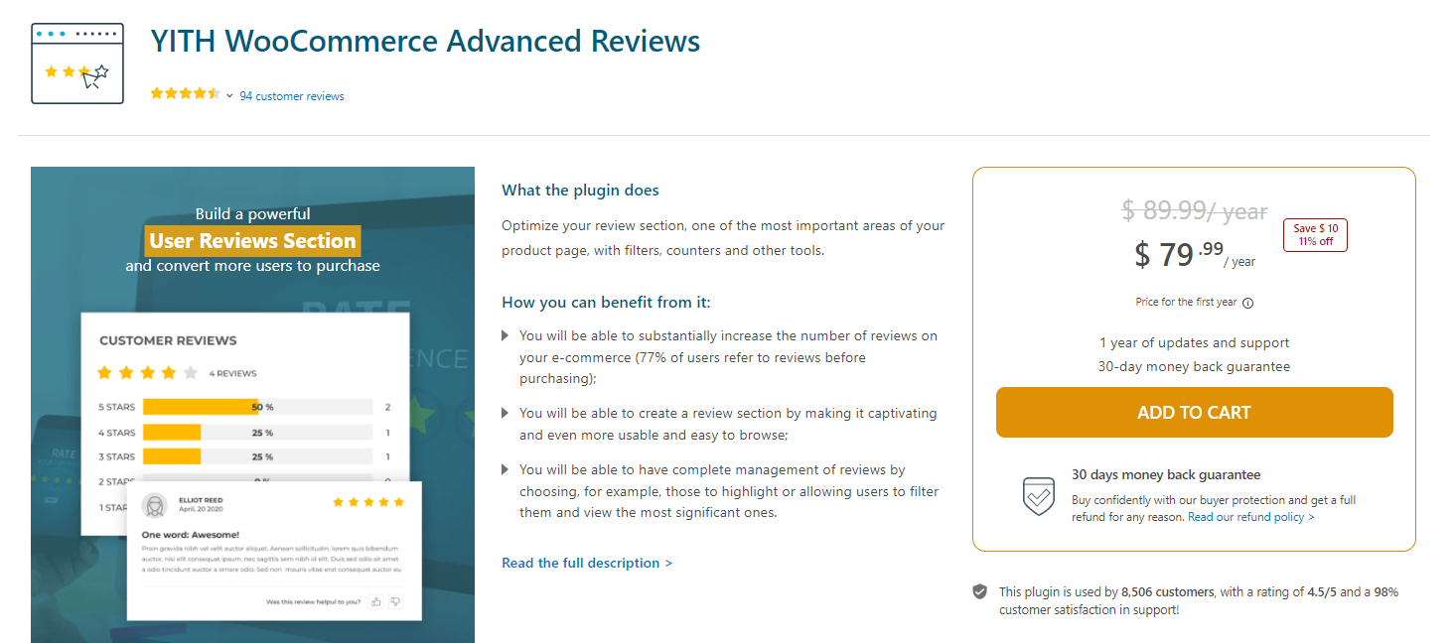1455x643 pixels.
Task: Click Elliot Reed's avatar thumbnail
Action: 155,507
